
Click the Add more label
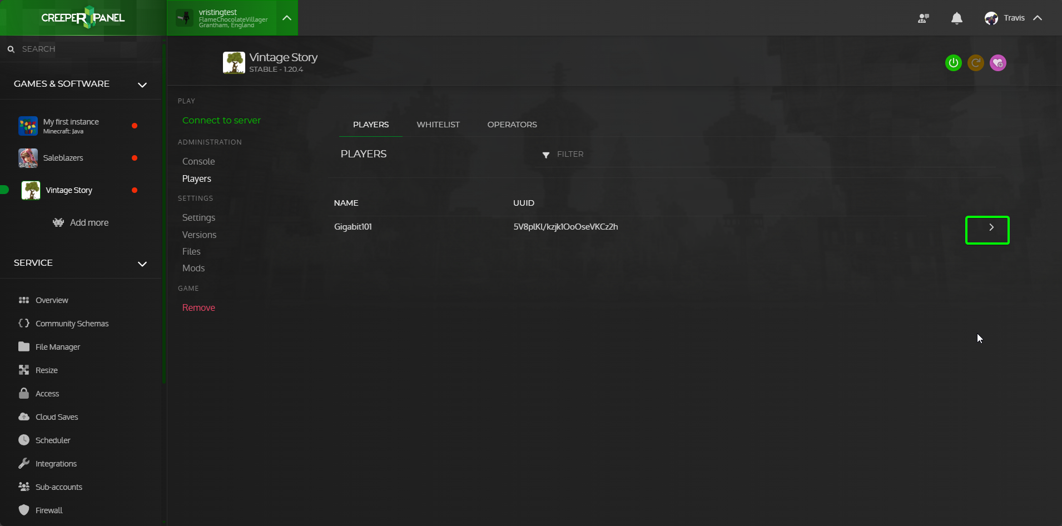click(89, 222)
